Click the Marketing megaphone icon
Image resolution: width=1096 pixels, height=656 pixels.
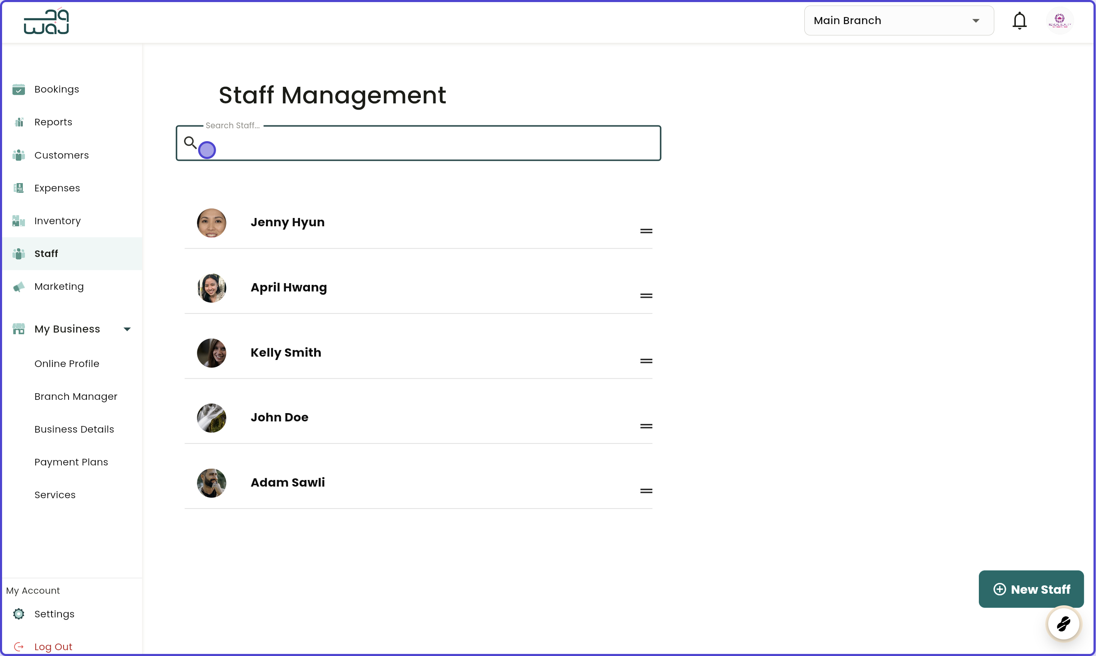(19, 286)
